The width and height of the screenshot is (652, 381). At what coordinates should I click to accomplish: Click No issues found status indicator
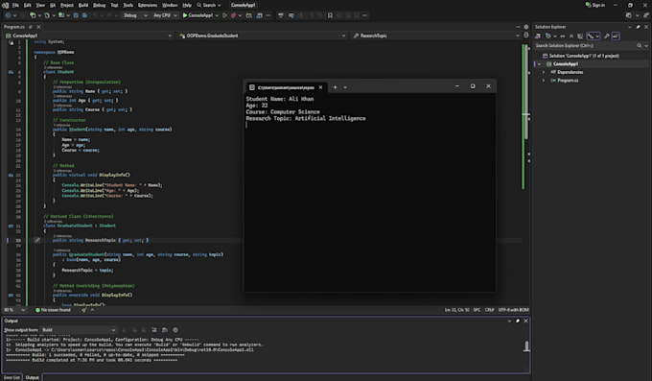point(54,310)
